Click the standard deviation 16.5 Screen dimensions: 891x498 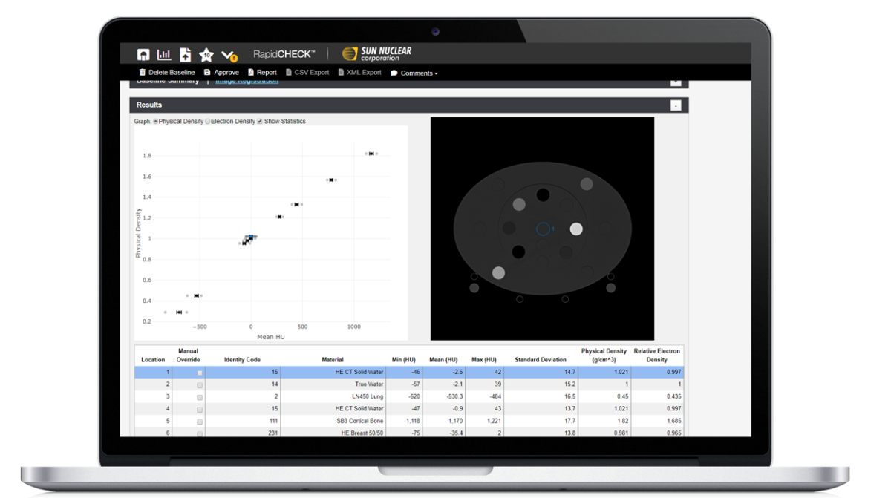(570, 396)
